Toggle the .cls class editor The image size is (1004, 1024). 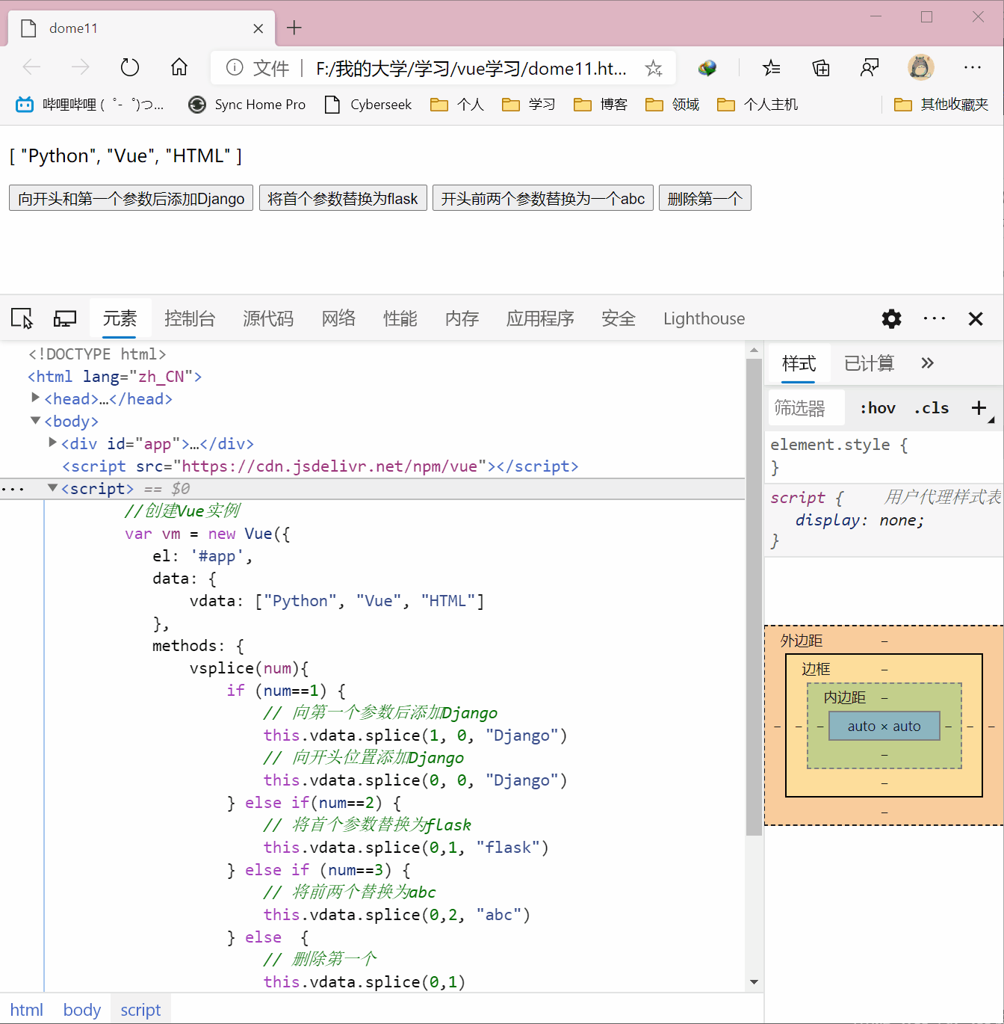932,408
